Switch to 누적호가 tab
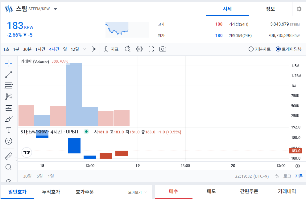The height and width of the screenshot is (199, 306). tap(51, 192)
